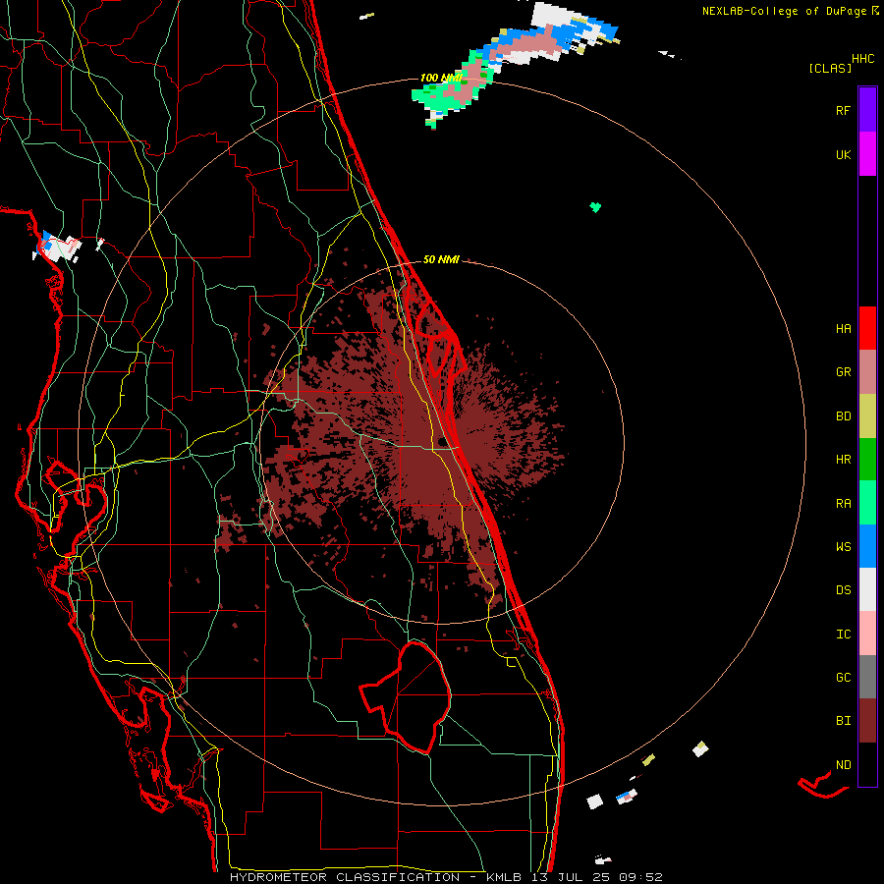This screenshot has height=884, width=884.
Task: Click the magenta UK legend color swatch
Action: [867, 154]
